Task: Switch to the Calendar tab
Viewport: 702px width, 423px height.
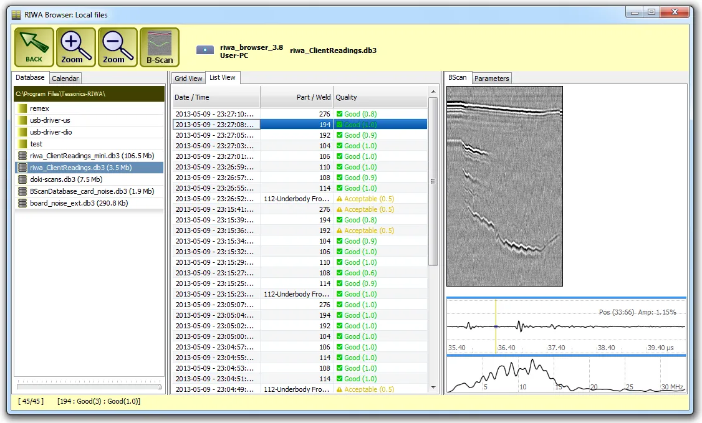Action: pos(65,78)
